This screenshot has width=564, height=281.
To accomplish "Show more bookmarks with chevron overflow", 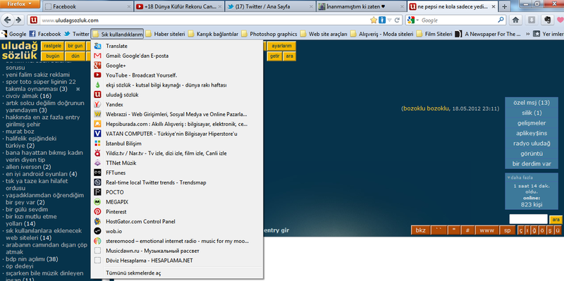I will [x=527, y=34].
